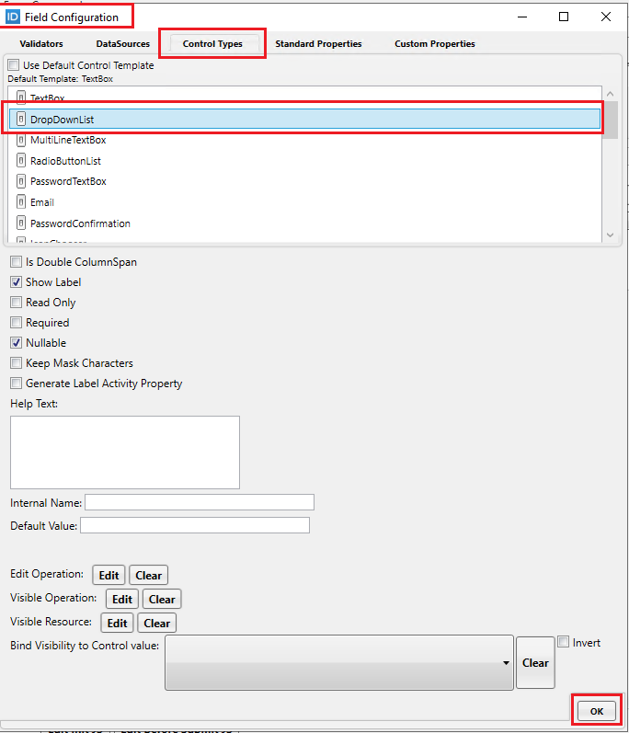
Task: Click the control list scroll-down arrow
Action: click(x=610, y=235)
